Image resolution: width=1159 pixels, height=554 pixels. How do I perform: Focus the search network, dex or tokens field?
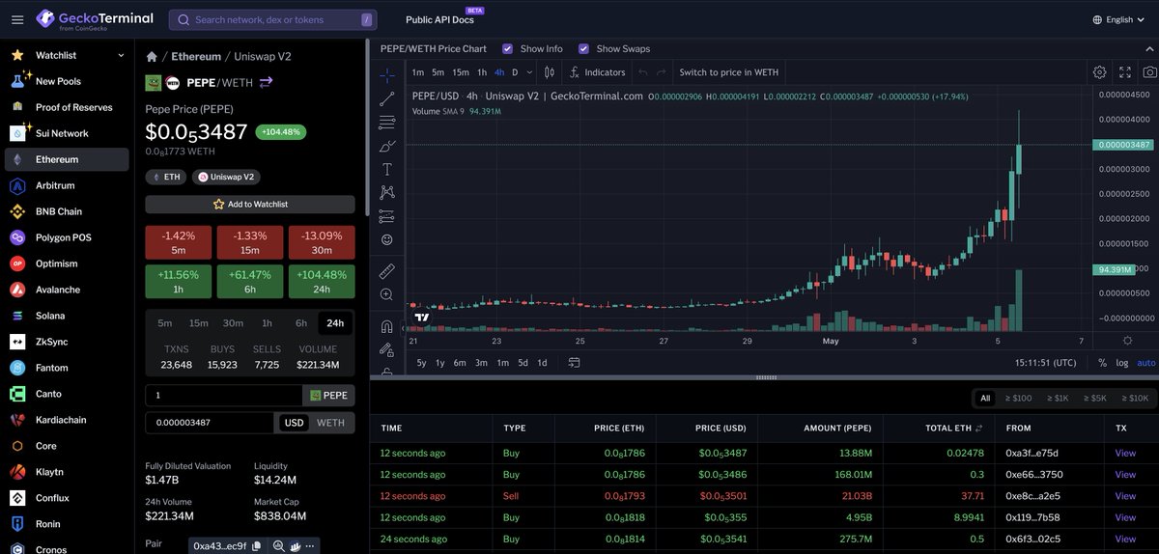[x=273, y=19]
